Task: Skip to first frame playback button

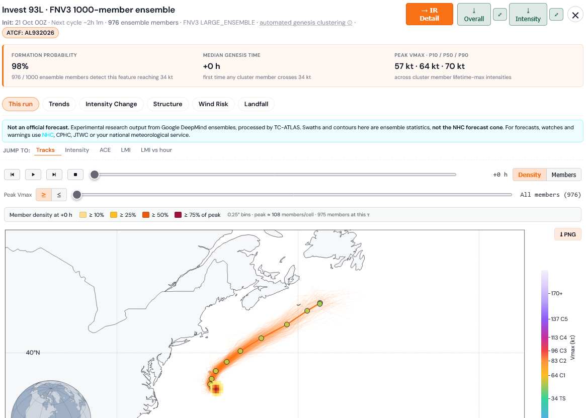Action: tap(12, 175)
